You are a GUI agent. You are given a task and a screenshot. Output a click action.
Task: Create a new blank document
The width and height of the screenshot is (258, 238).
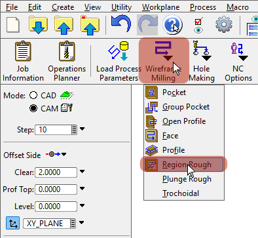13,25
